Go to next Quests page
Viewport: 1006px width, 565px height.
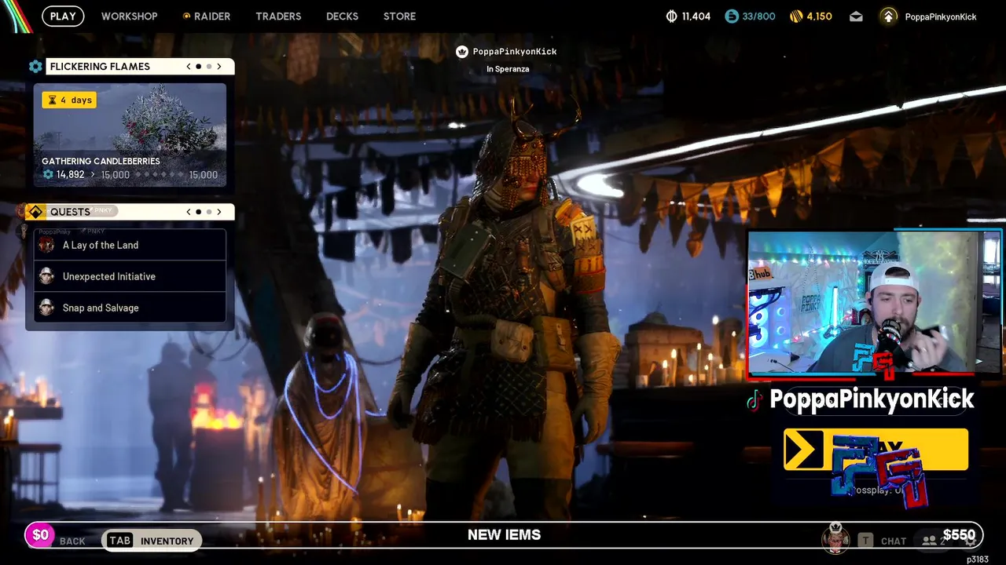tap(219, 212)
